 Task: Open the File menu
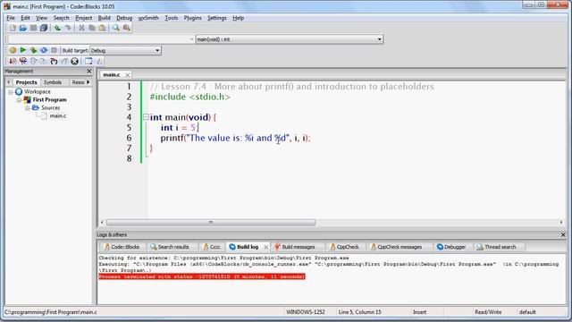11,18
